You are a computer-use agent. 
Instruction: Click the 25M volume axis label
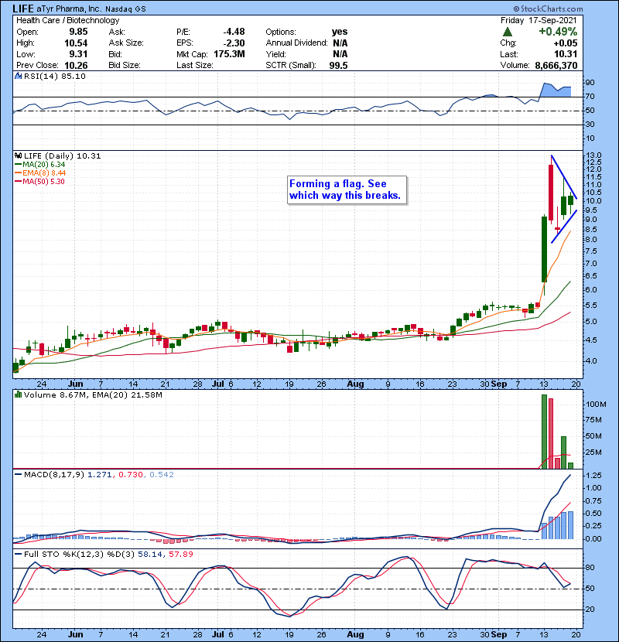pos(594,452)
